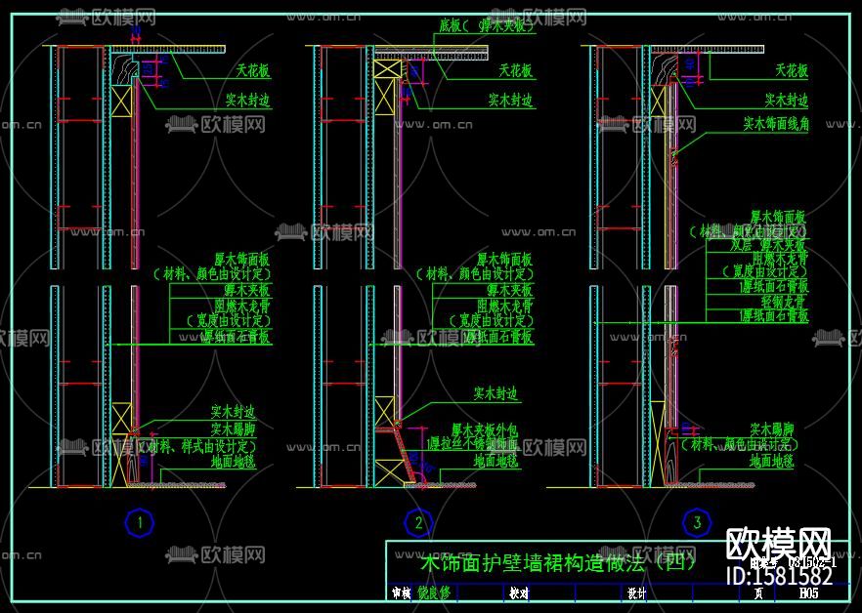This screenshot has width=862, height=613.
Task: Select the 实木饰面线角 label in detail 3
Action: pos(776,124)
